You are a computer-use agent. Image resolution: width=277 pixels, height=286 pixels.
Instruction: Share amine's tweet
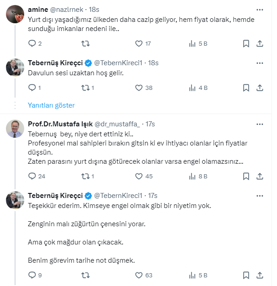[260, 44]
